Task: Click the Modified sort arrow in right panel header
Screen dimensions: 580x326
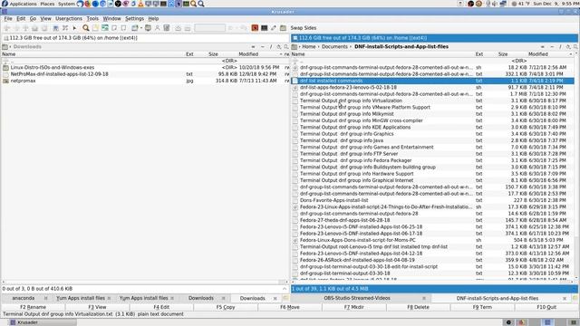Action: pos(570,54)
